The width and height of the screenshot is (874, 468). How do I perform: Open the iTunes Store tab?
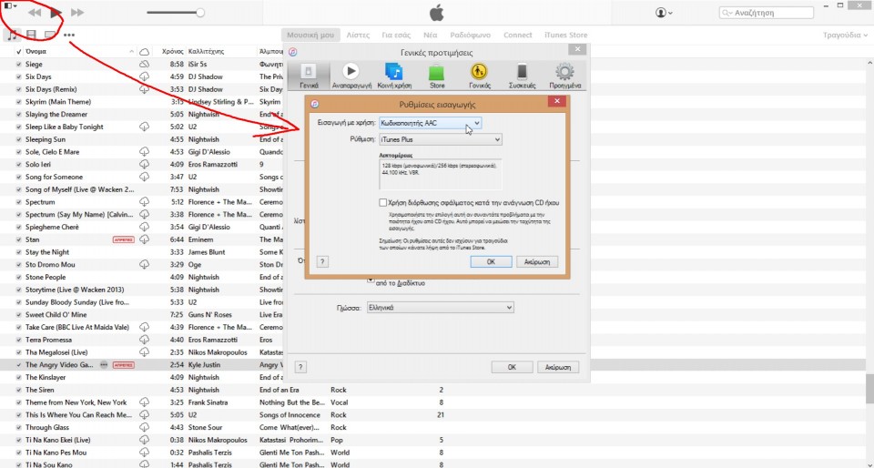(x=565, y=36)
